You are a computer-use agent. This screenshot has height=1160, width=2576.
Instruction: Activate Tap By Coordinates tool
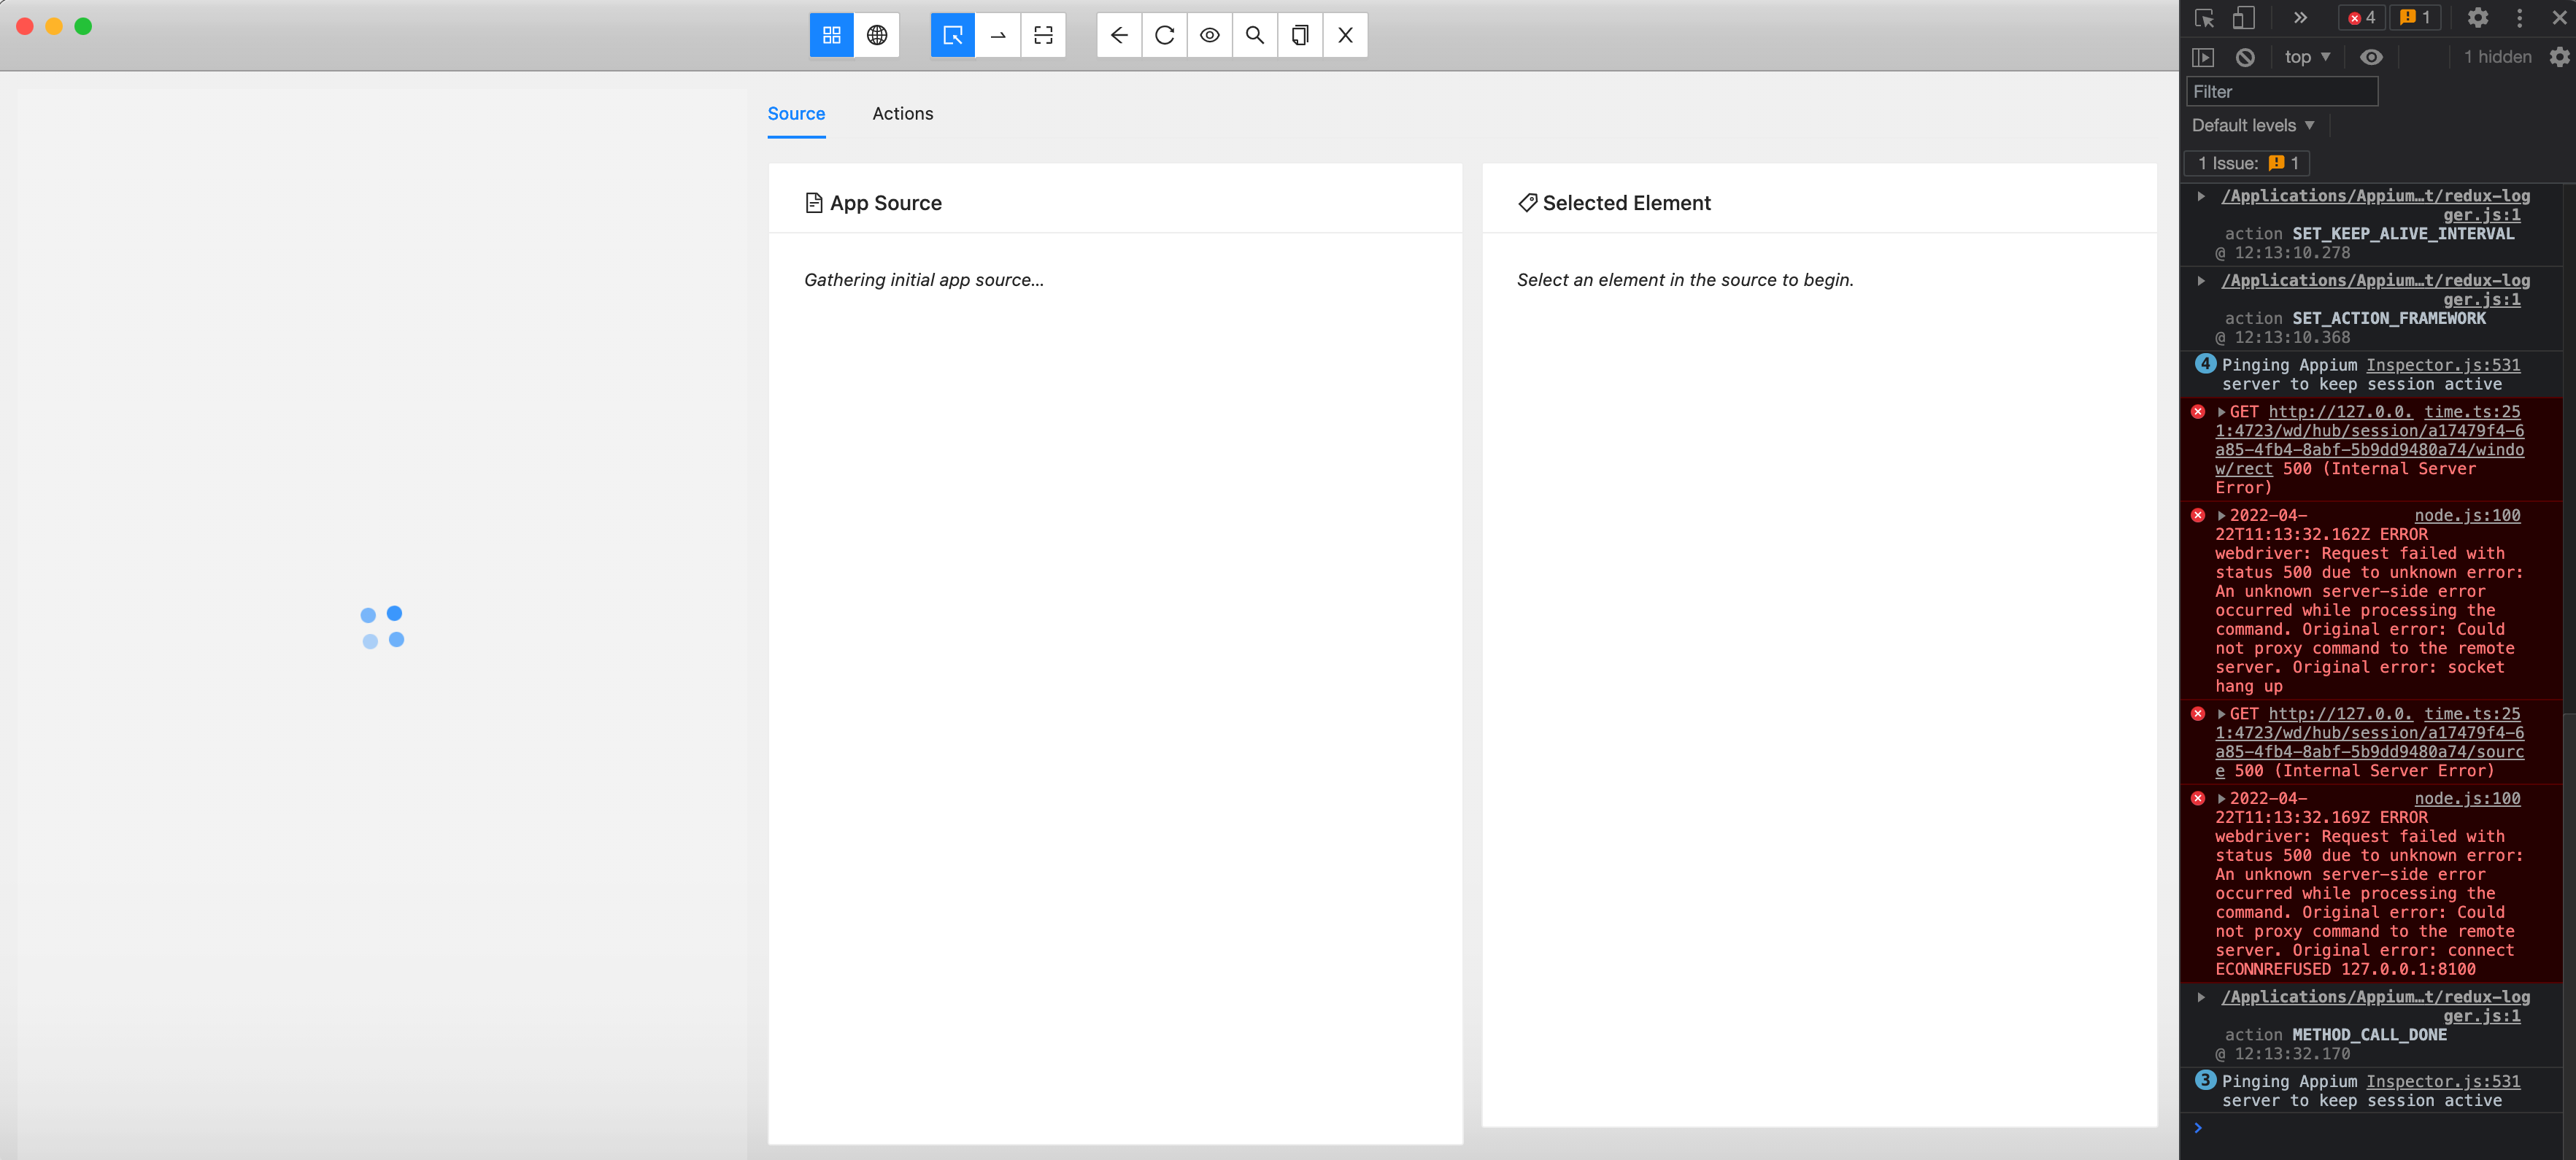(1043, 35)
